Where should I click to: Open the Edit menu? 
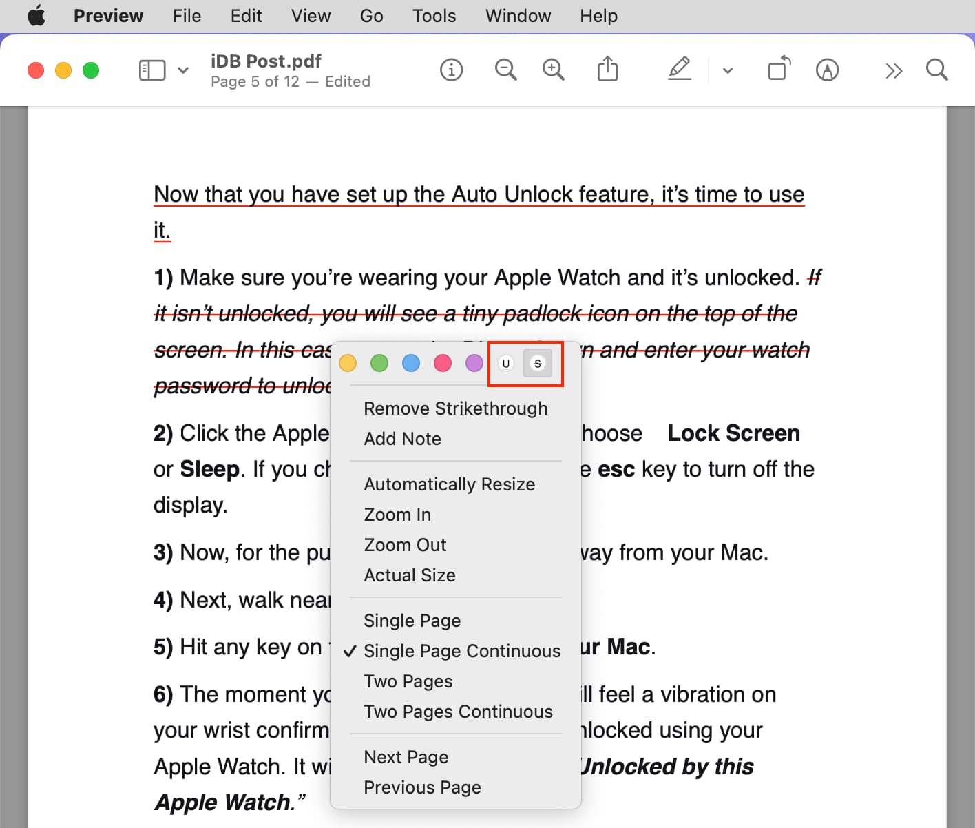[x=246, y=15]
